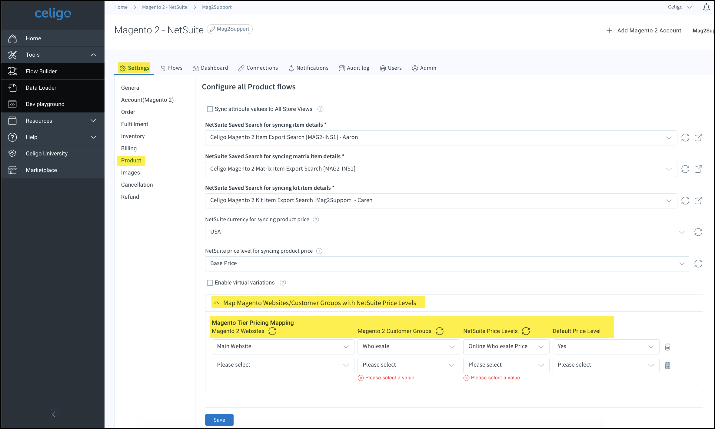
Task: Refresh the NetSuite Price Levels column
Action: pos(526,331)
